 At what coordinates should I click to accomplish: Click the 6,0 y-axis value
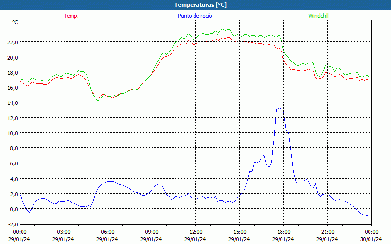[x=14, y=163]
